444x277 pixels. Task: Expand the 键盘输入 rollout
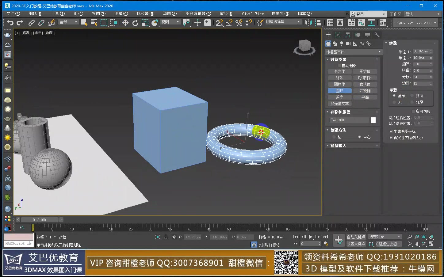tap(337, 145)
